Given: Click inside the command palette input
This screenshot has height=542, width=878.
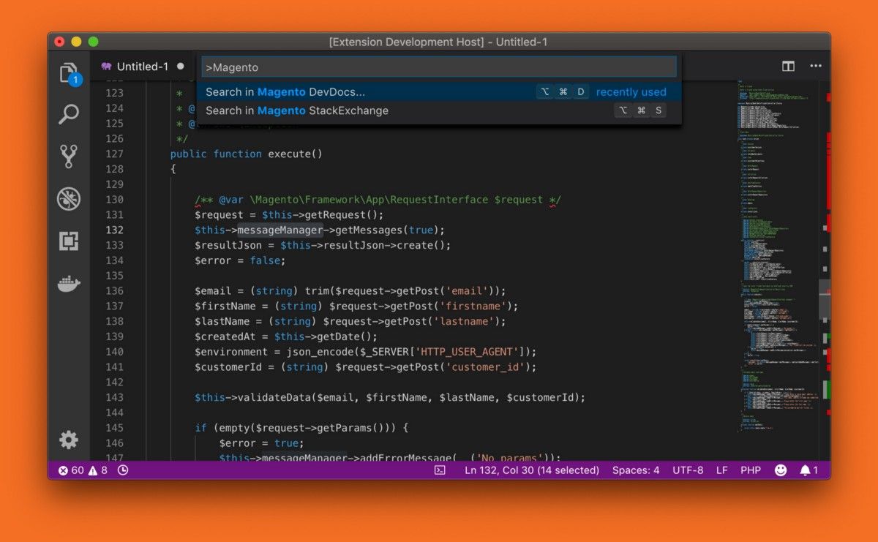Looking at the screenshot, I should tap(439, 67).
